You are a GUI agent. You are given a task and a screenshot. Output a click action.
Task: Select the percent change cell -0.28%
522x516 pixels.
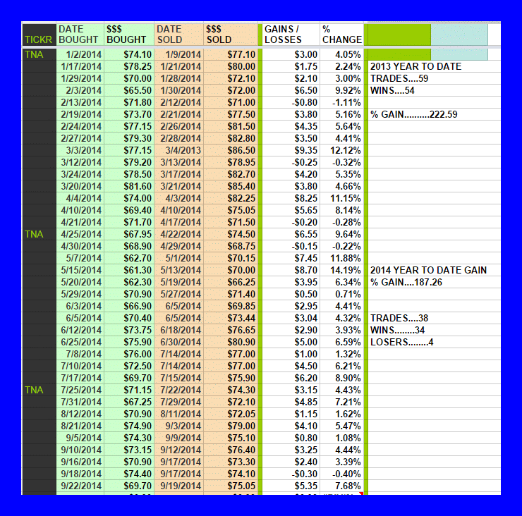(341, 222)
